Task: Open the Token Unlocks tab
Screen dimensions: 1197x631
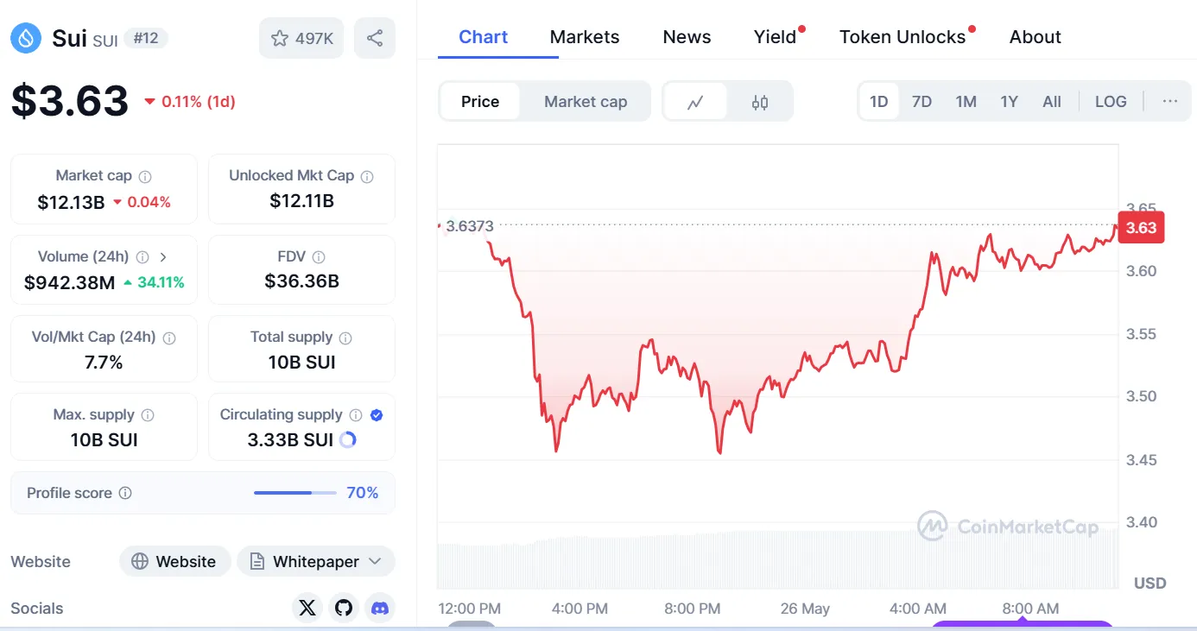Action: click(x=902, y=37)
